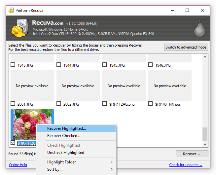Click the v1.52.1086 (64-bit) version text
The height and width of the screenshot is (175, 216).
click(x=82, y=23)
